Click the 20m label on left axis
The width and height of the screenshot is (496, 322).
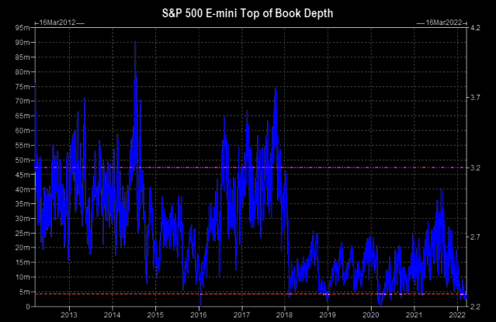tap(23, 248)
